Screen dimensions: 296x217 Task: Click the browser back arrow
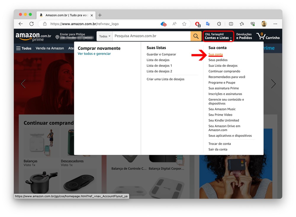(21, 24)
